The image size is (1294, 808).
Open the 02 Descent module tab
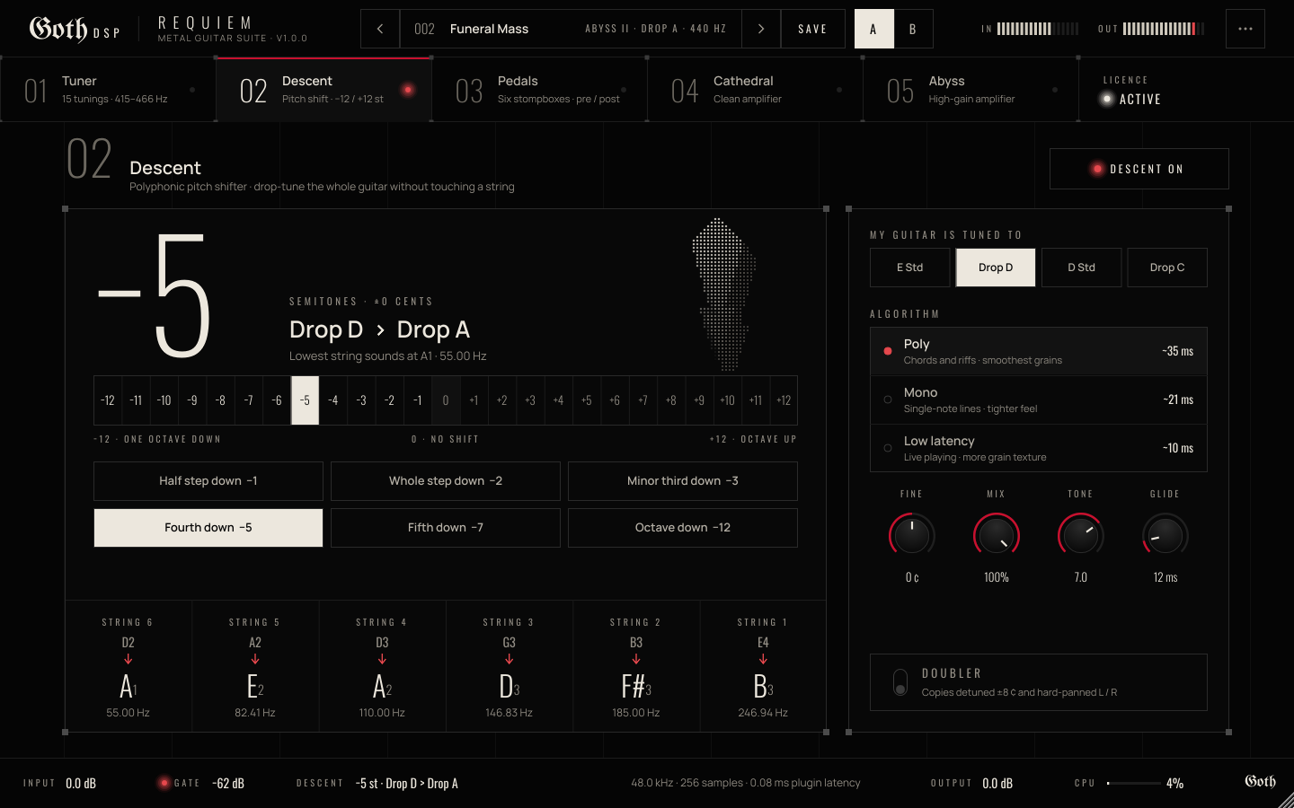323,90
